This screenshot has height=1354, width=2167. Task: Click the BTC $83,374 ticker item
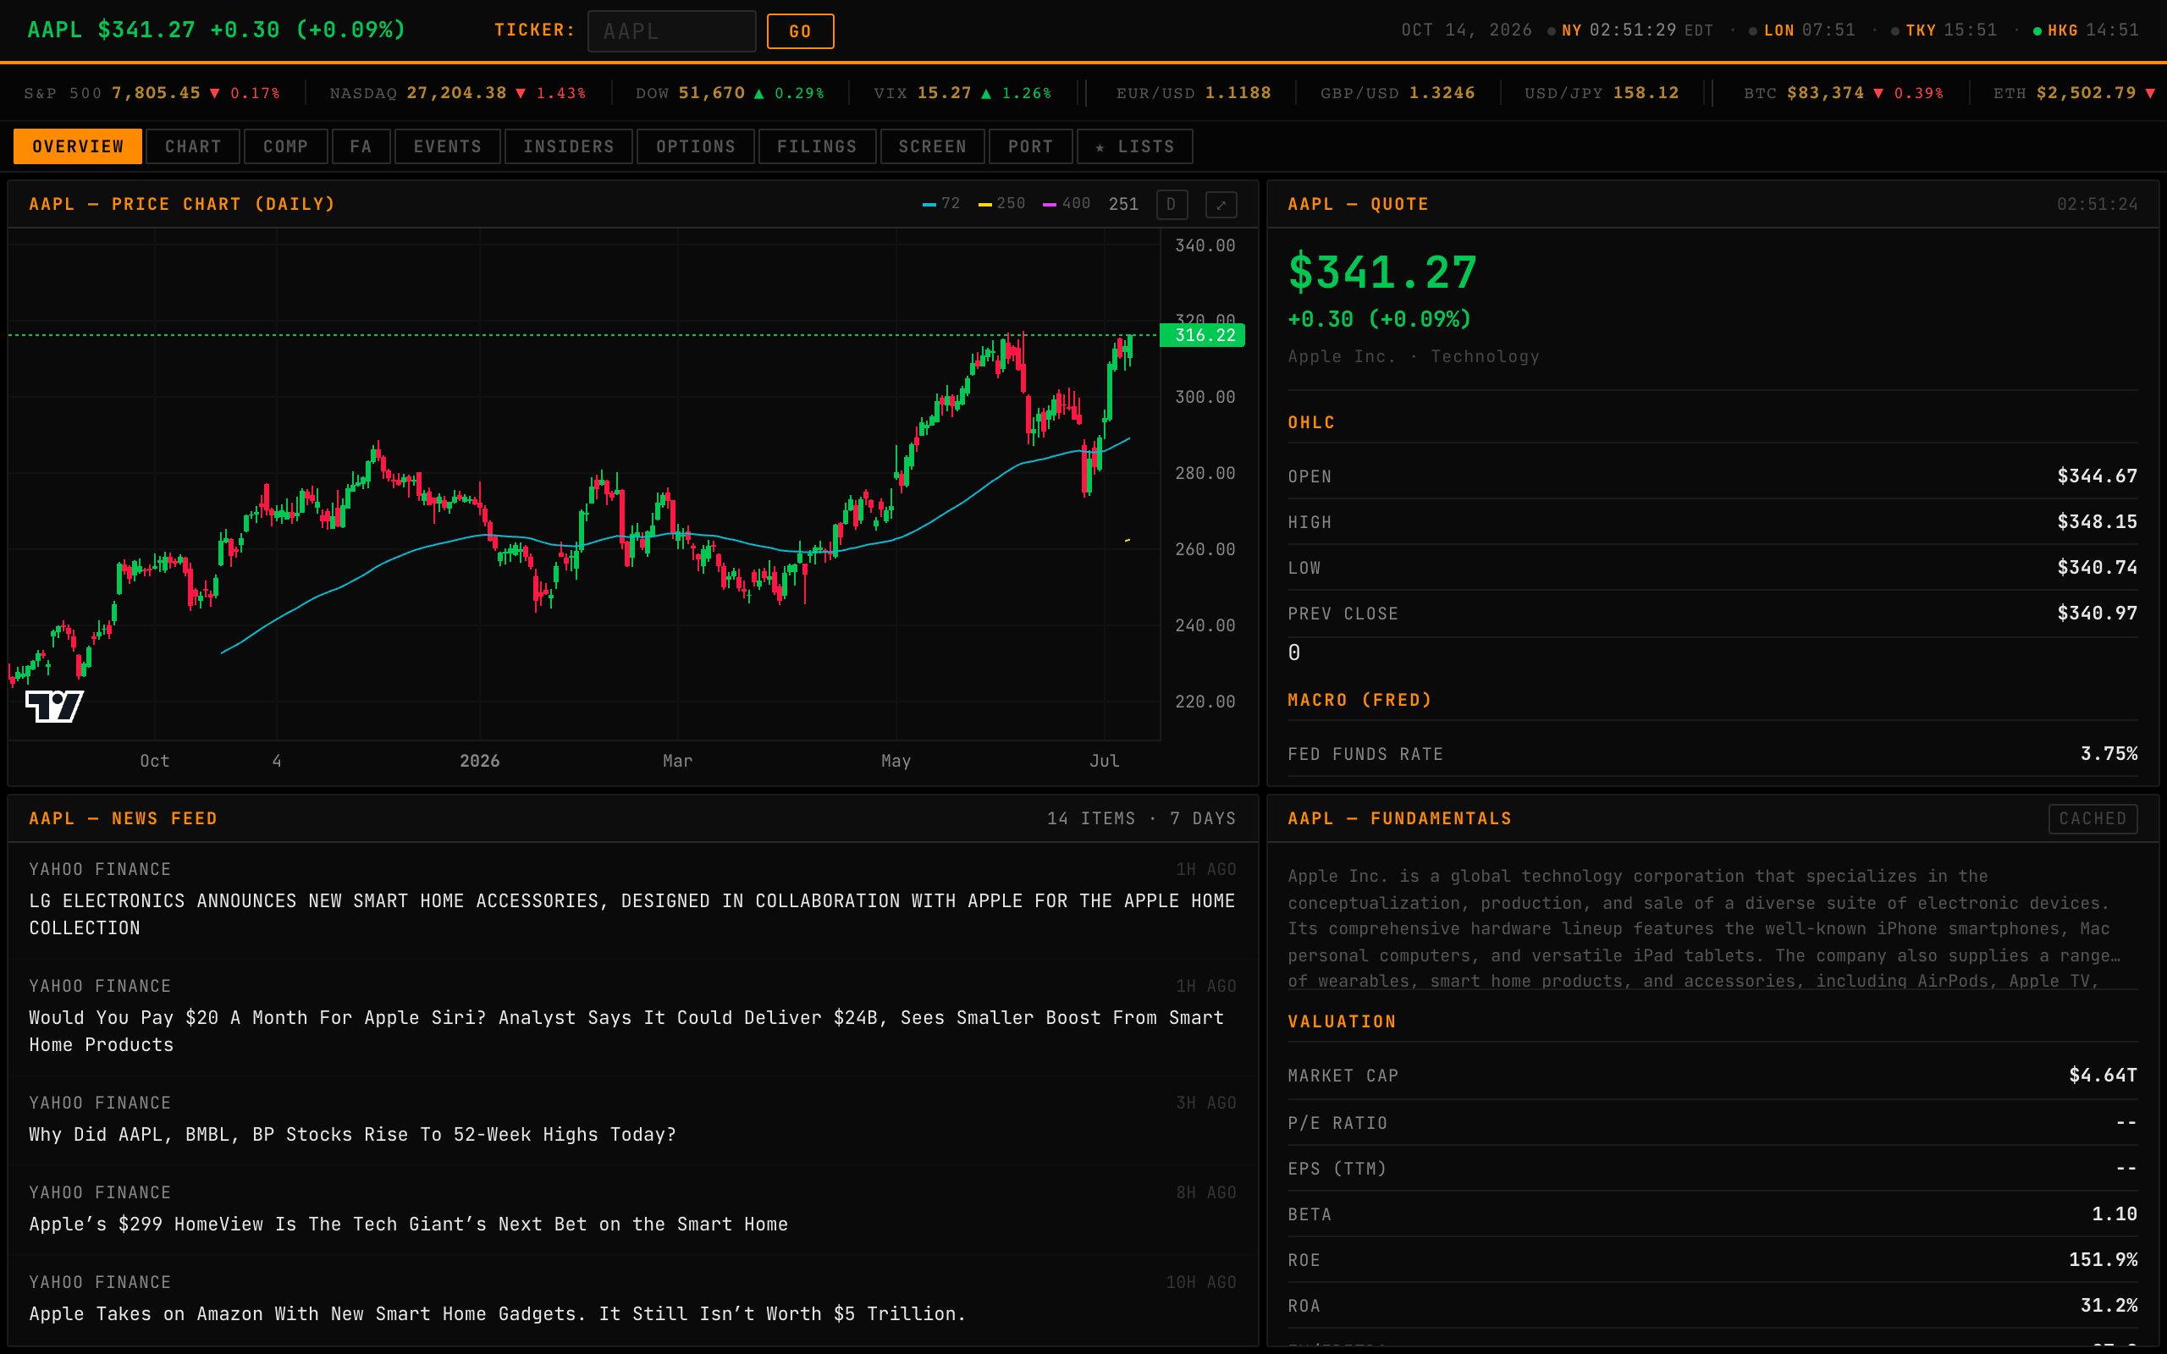tap(1844, 93)
